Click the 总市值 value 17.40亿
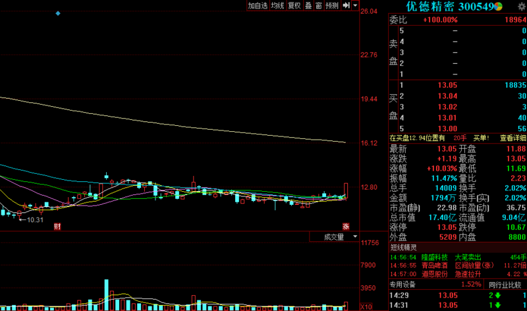 pos(443,217)
